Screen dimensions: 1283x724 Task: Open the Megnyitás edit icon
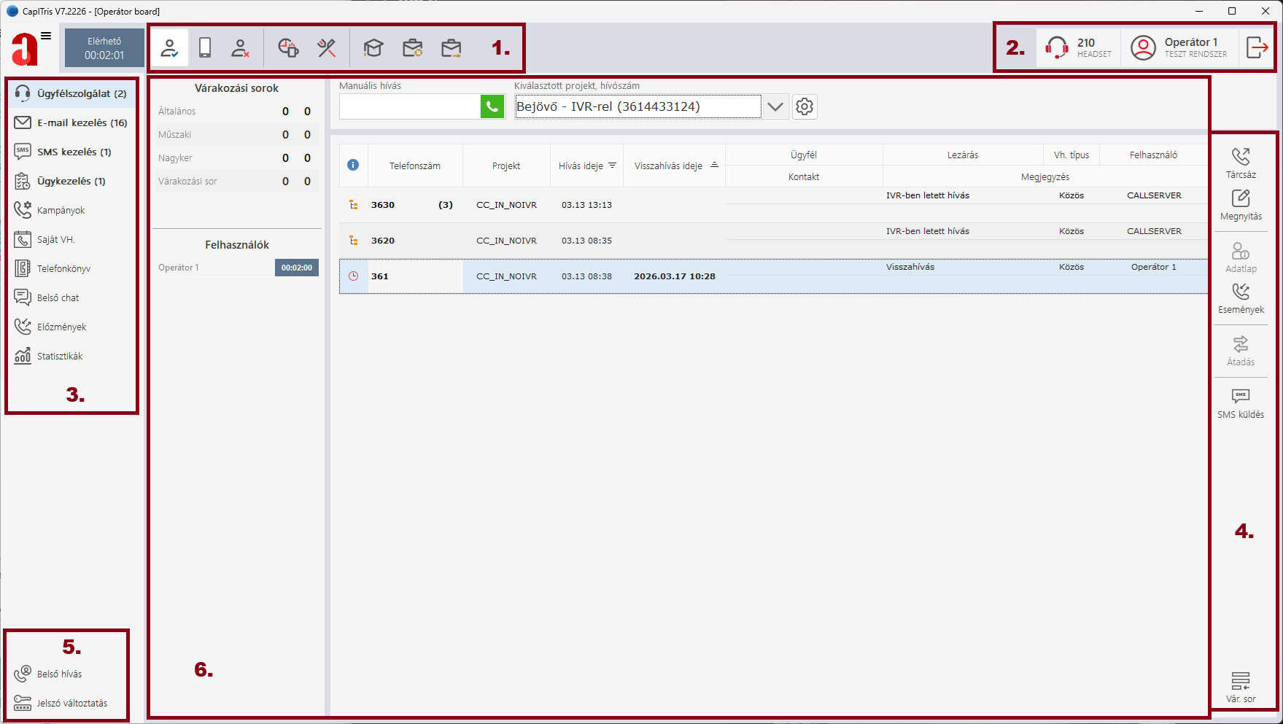click(x=1241, y=204)
